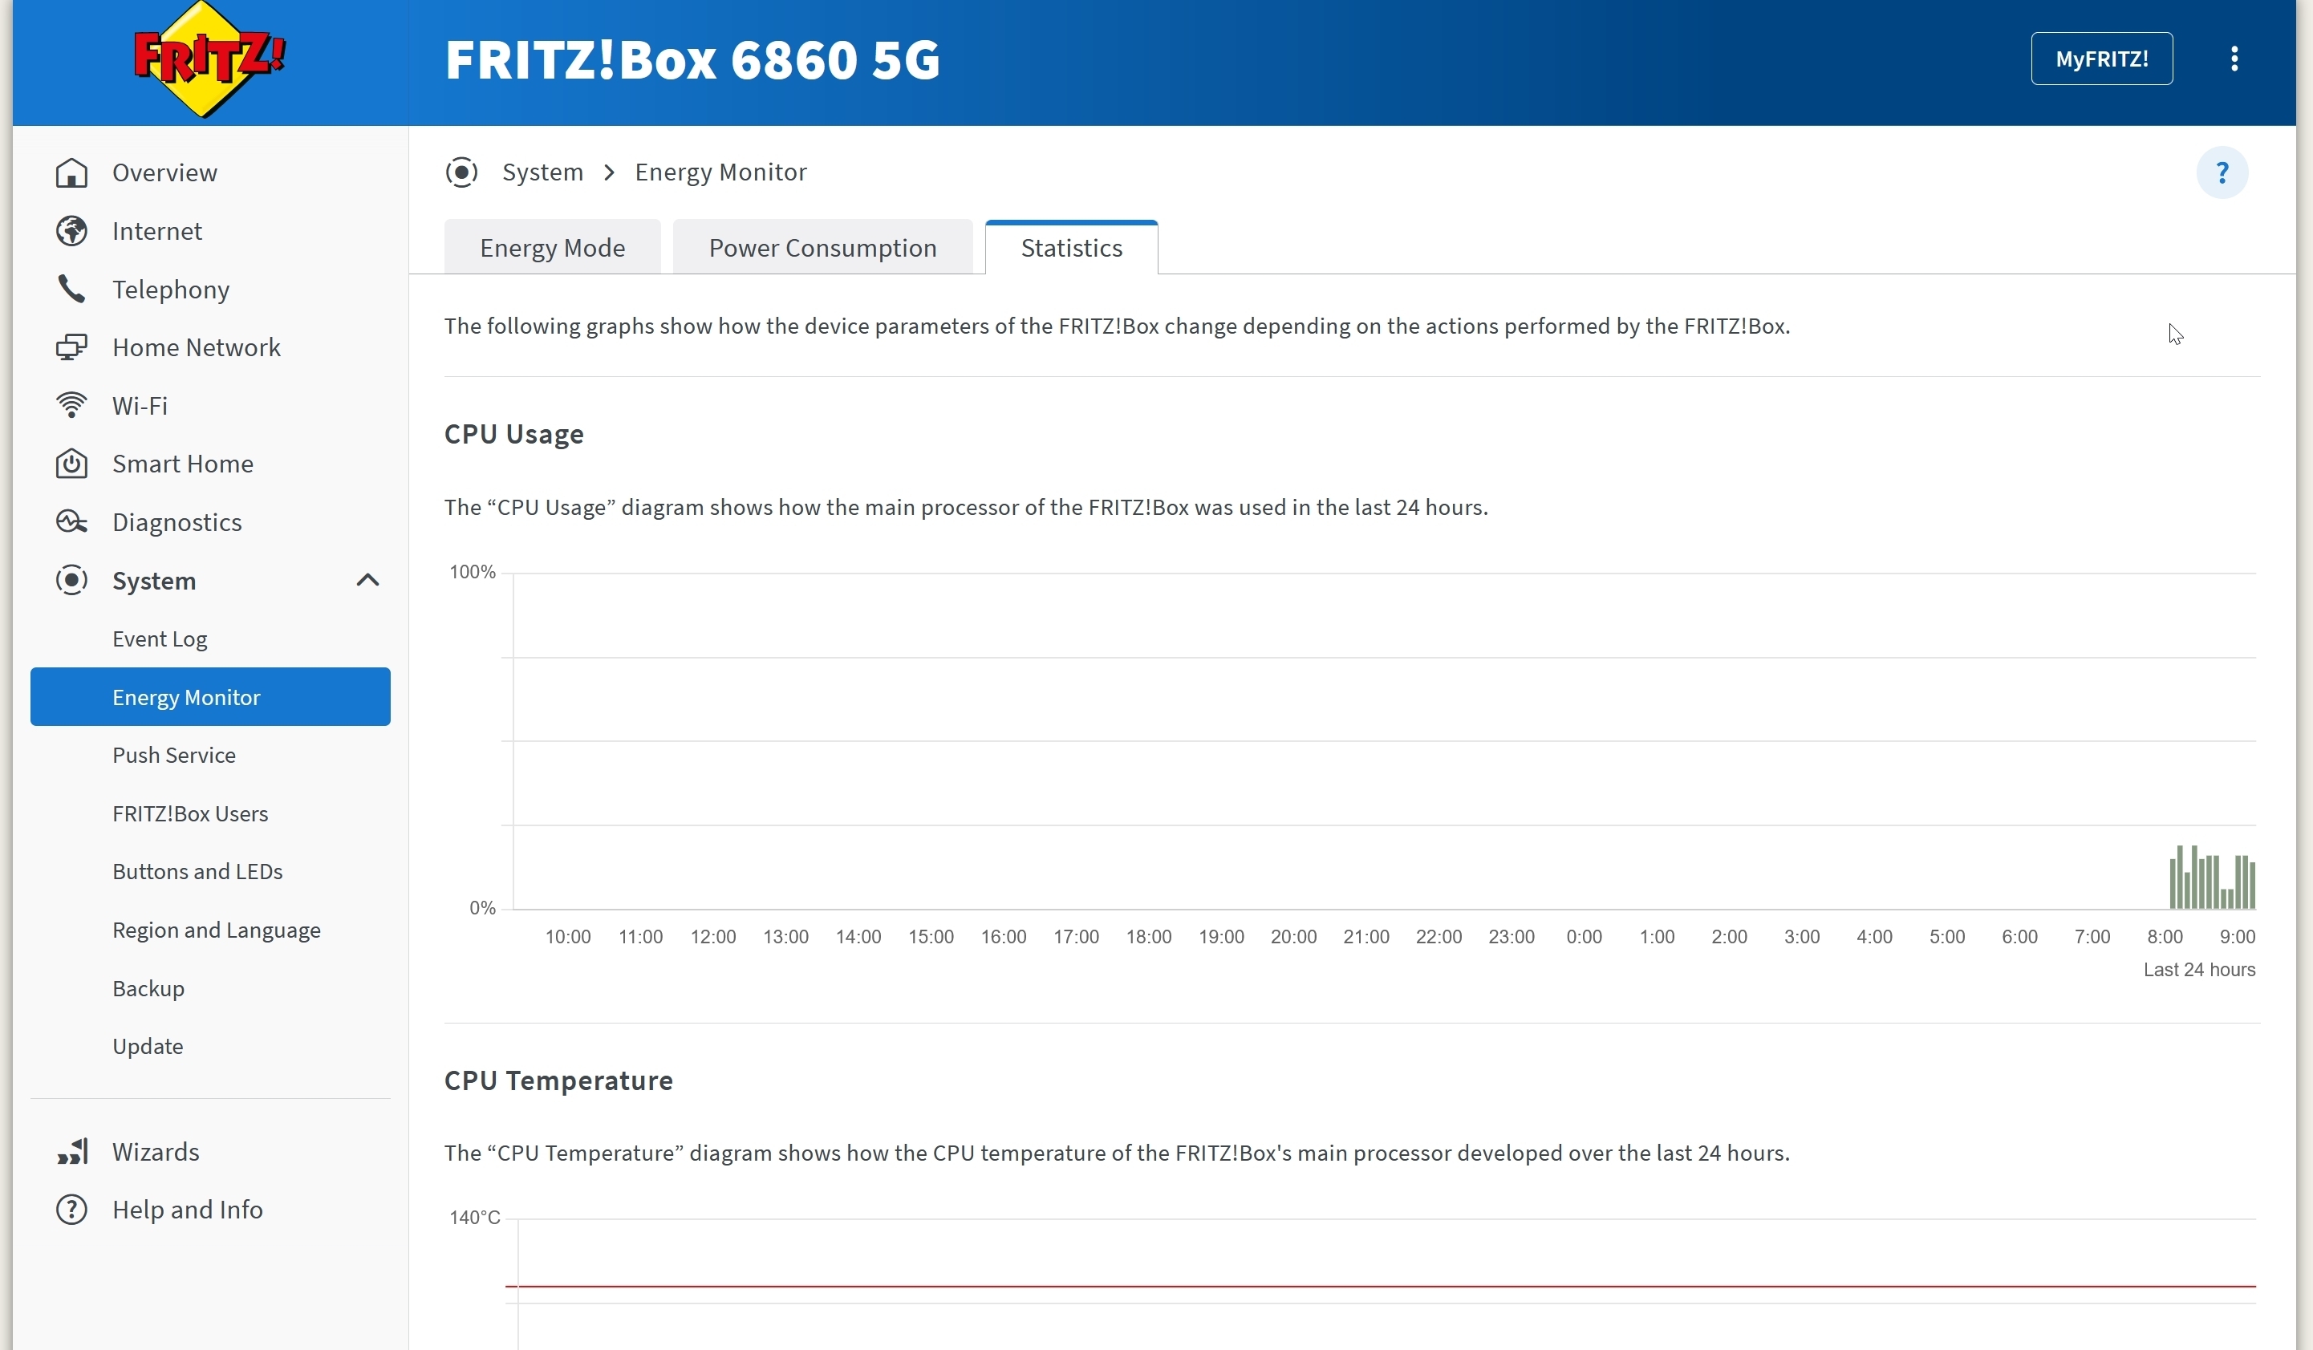2313x1350 pixels.
Task: Click the Energy Monitor breadcrumb text
Action: click(720, 172)
